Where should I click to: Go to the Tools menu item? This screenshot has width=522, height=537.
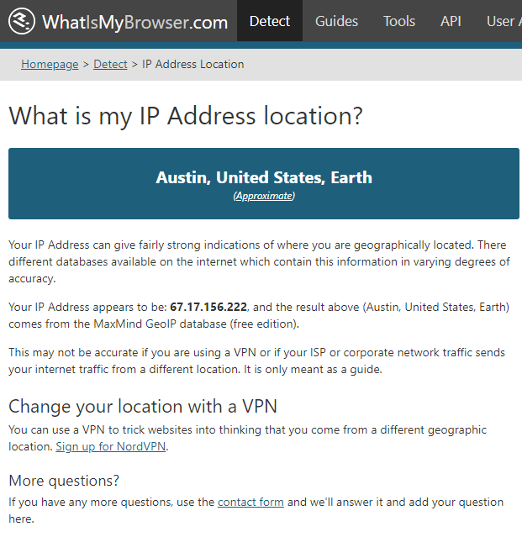[399, 21]
